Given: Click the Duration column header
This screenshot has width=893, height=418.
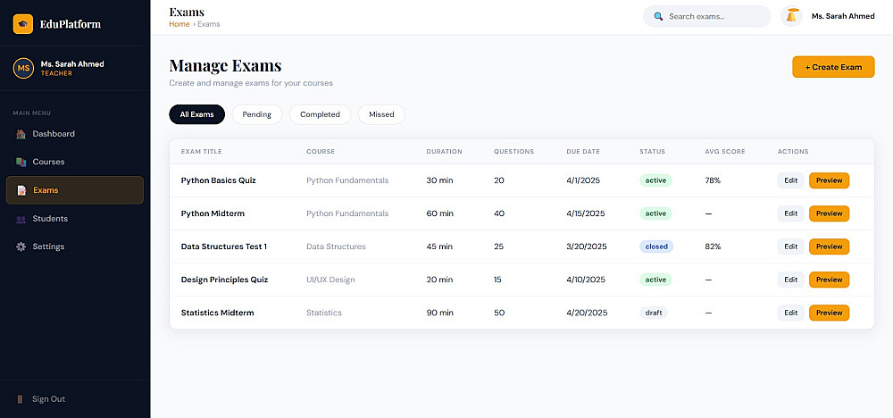Looking at the screenshot, I should (x=444, y=152).
